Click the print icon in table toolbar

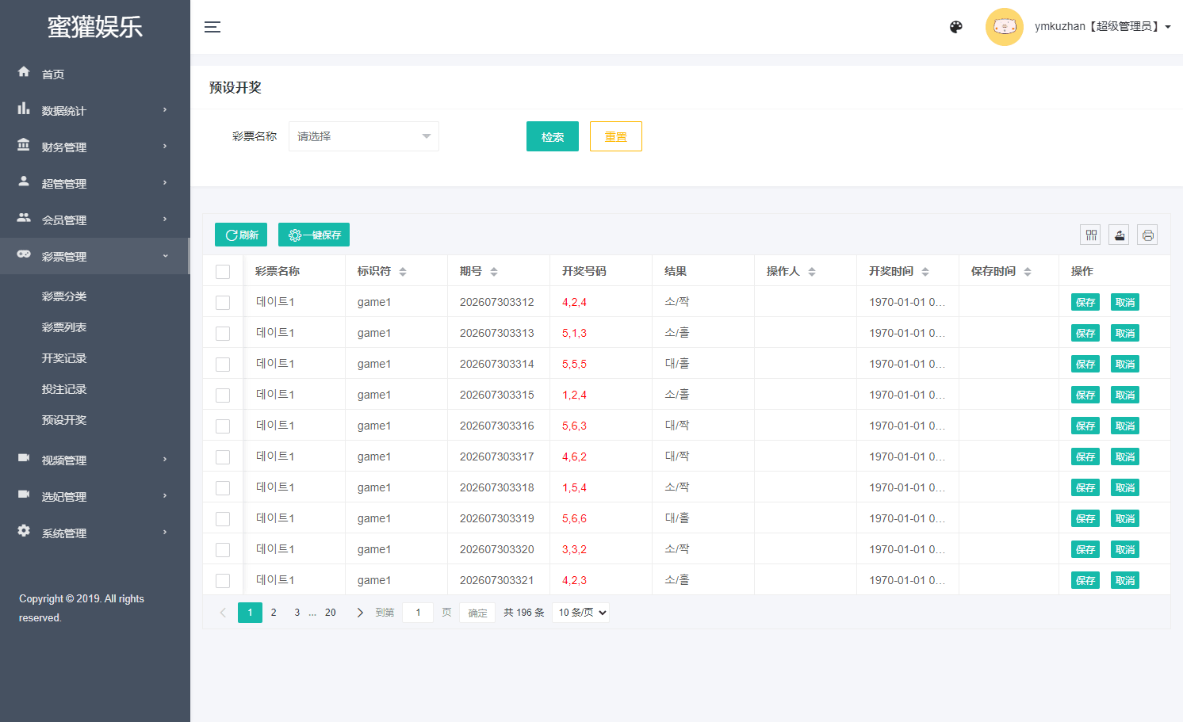tap(1147, 235)
